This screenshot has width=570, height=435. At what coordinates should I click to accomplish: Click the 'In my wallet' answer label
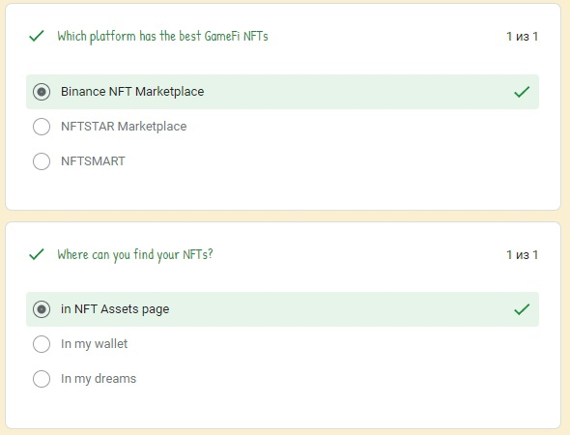pos(94,344)
